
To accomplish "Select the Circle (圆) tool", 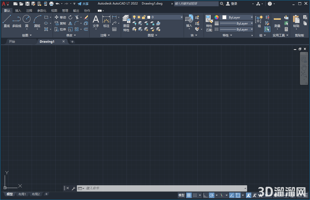I will [x=27, y=21].
